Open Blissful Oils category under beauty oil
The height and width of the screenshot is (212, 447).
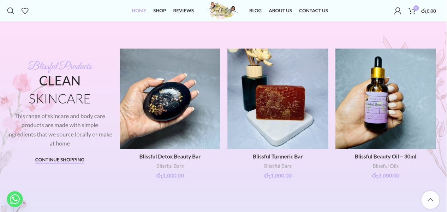386,166
